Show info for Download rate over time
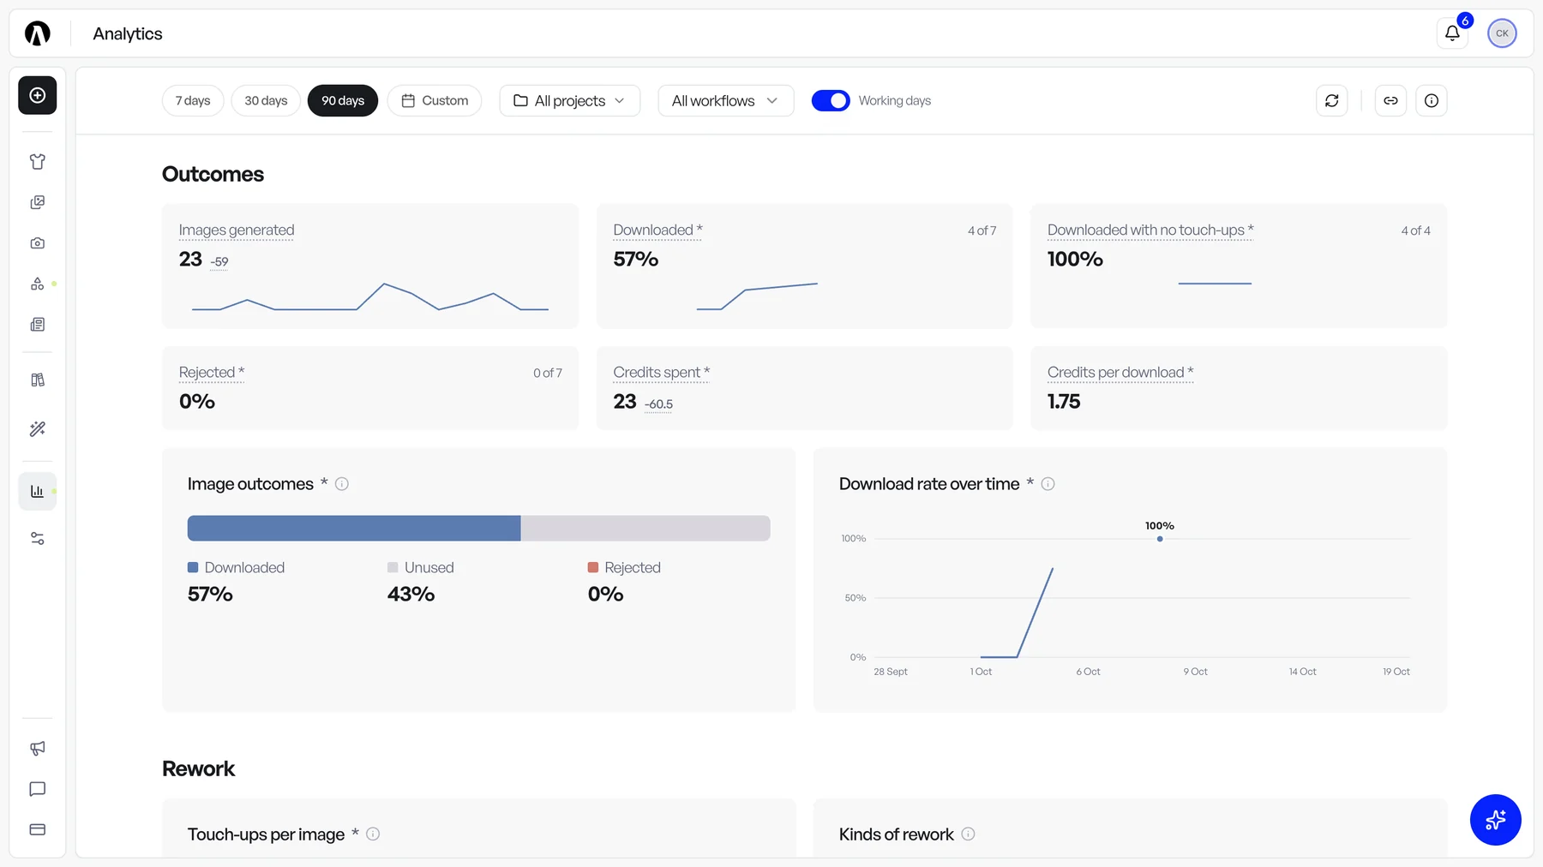Image resolution: width=1543 pixels, height=867 pixels. 1048,484
